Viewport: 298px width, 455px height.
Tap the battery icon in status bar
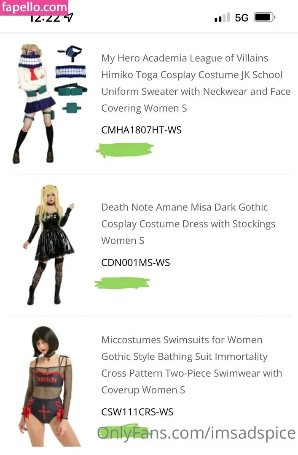tap(265, 17)
